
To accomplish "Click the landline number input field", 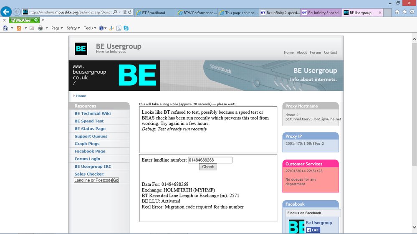I will 210,160.
